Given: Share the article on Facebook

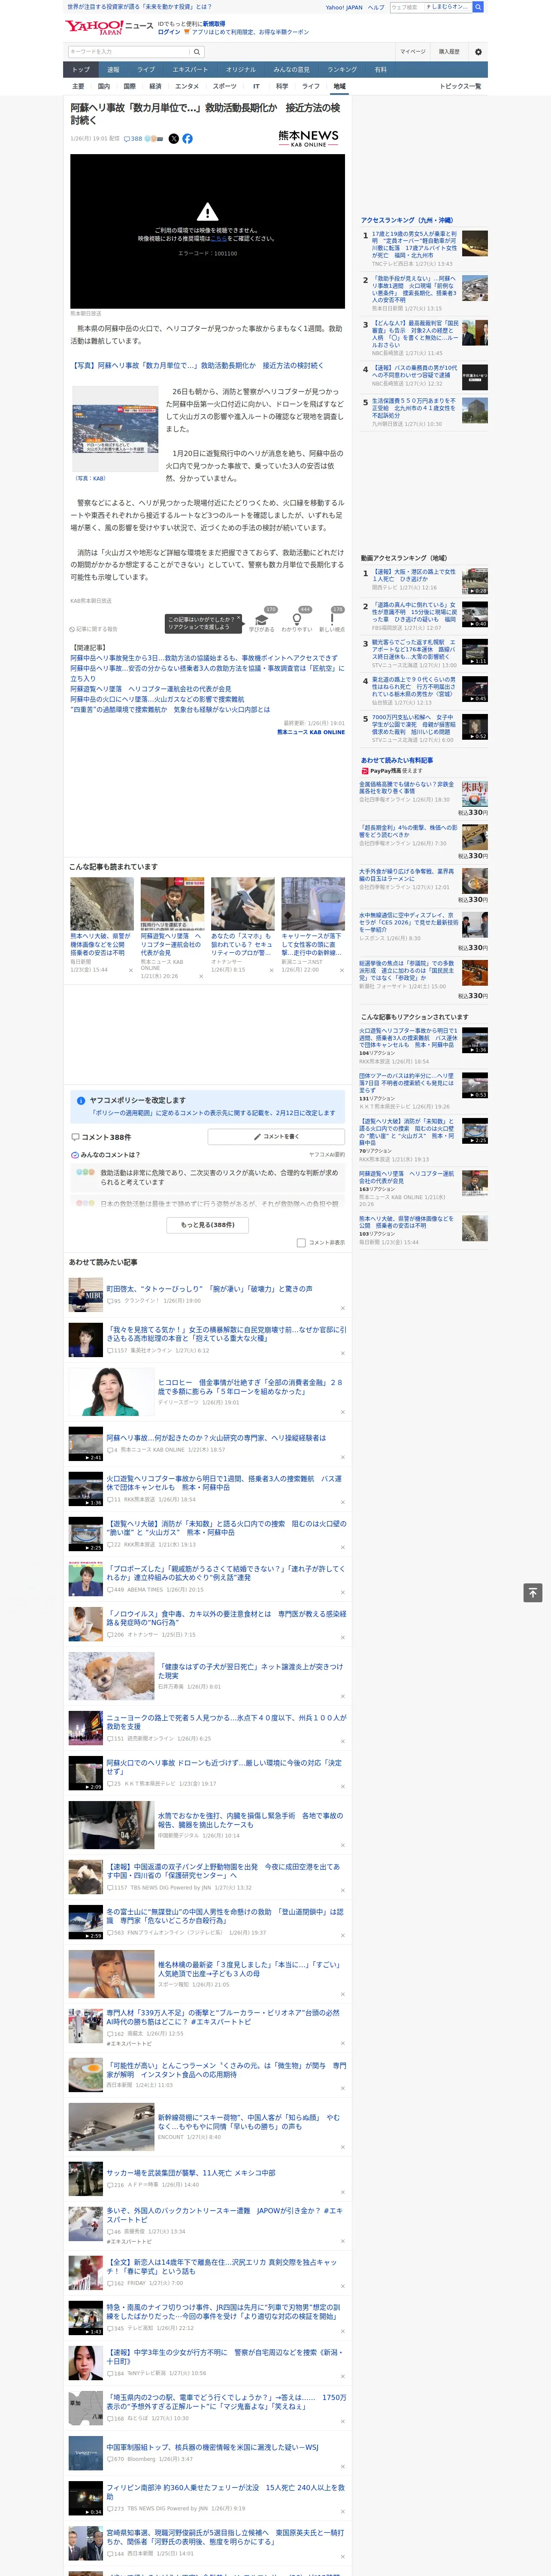Looking at the screenshot, I should (x=187, y=139).
